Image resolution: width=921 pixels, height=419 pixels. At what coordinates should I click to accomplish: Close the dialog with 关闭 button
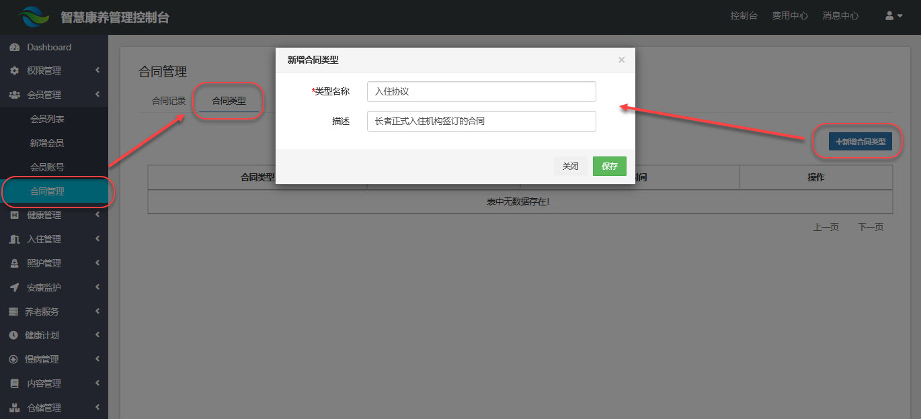pyautogui.click(x=570, y=166)
